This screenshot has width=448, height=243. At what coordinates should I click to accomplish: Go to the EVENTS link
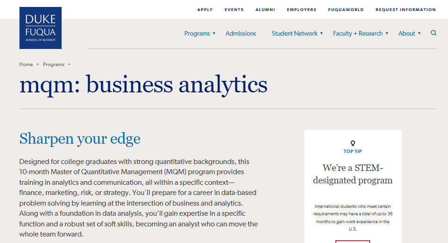(x=234, y=10)
